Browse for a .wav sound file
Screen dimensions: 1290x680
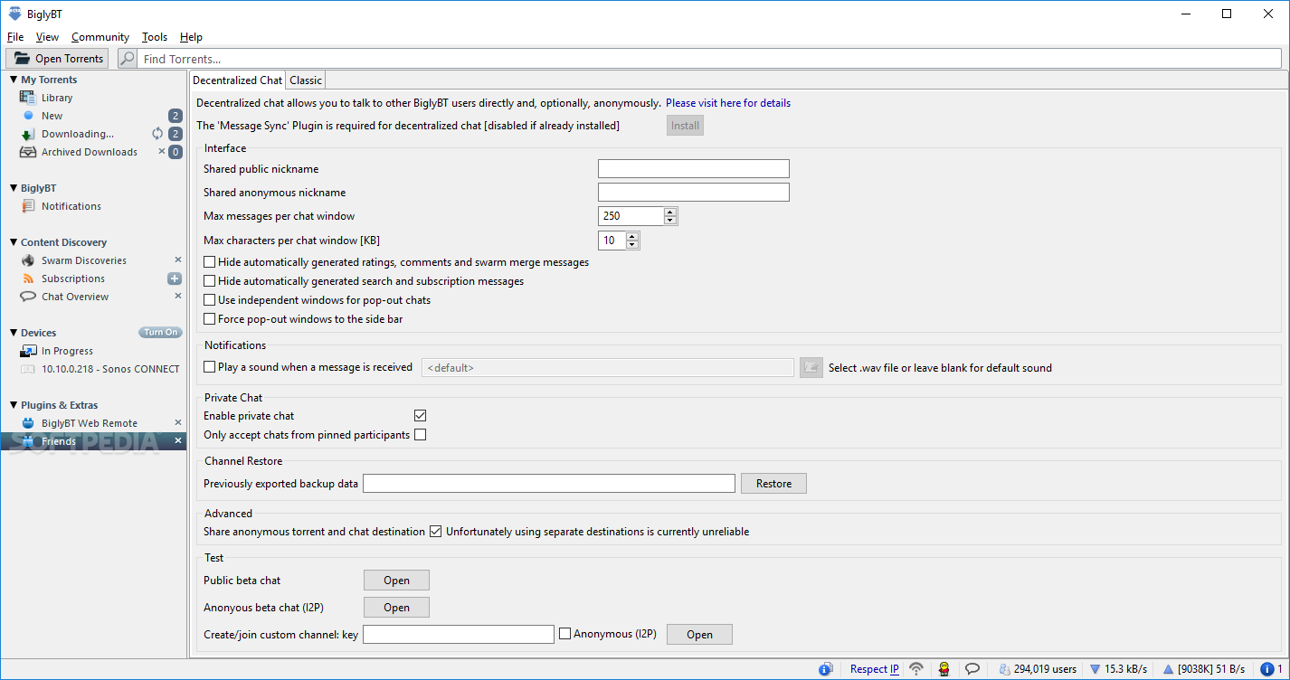811,367
